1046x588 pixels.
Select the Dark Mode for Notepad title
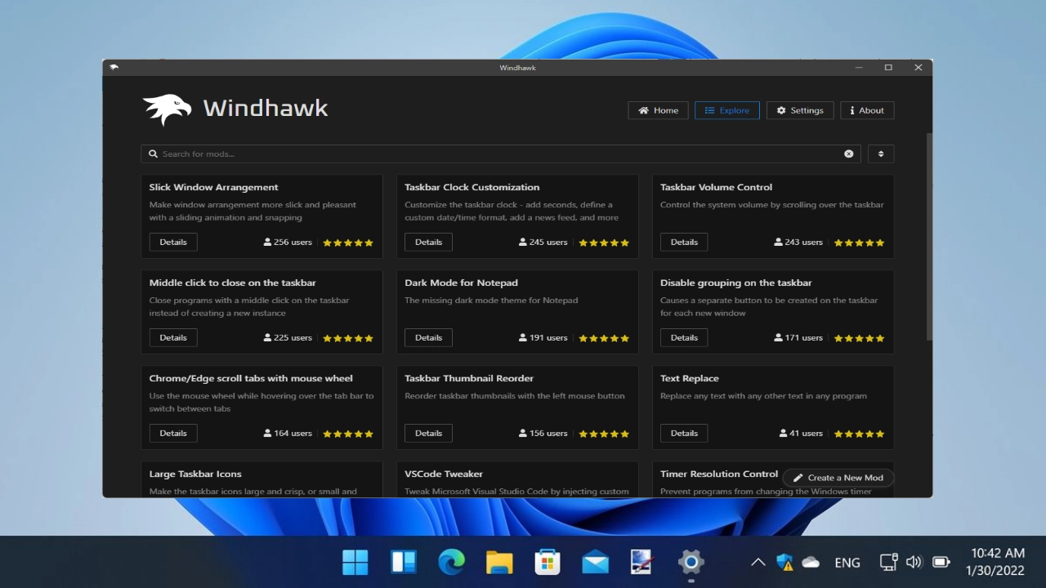[461, 283]
